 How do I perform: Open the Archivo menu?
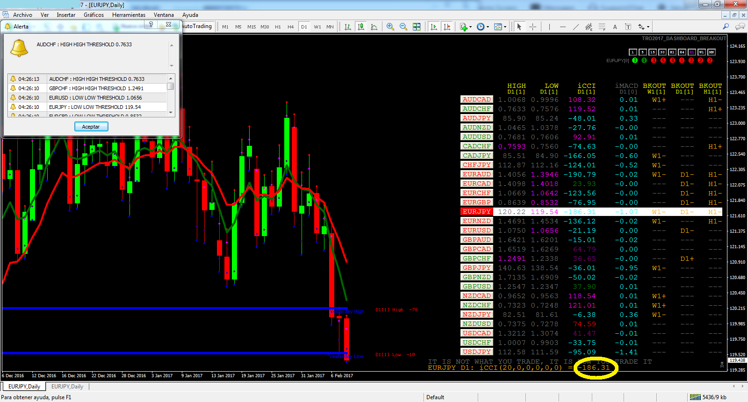[x=22, y=15]
